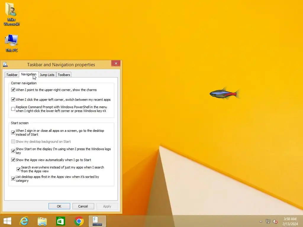Open the clock showing 3:58 AM
303x227 pixels.
(x=290, y=221)
